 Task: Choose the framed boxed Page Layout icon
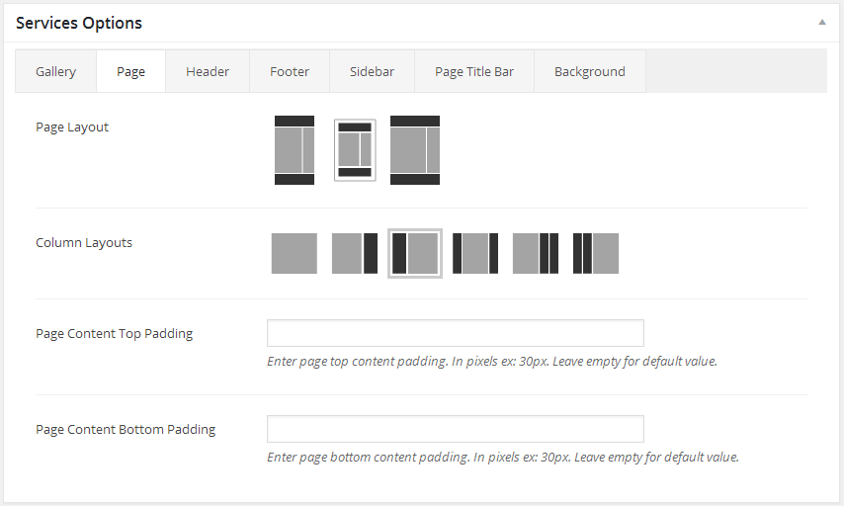coord(355,150)
